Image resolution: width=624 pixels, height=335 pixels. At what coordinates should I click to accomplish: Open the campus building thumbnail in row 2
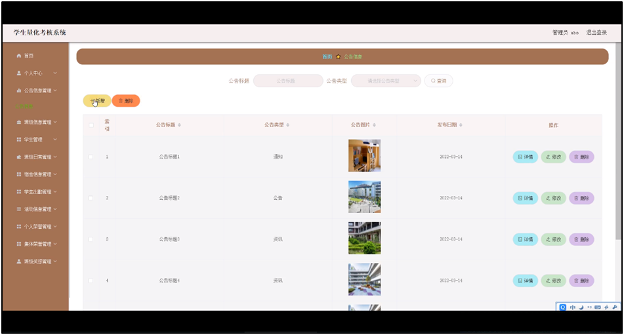[365, 197]
